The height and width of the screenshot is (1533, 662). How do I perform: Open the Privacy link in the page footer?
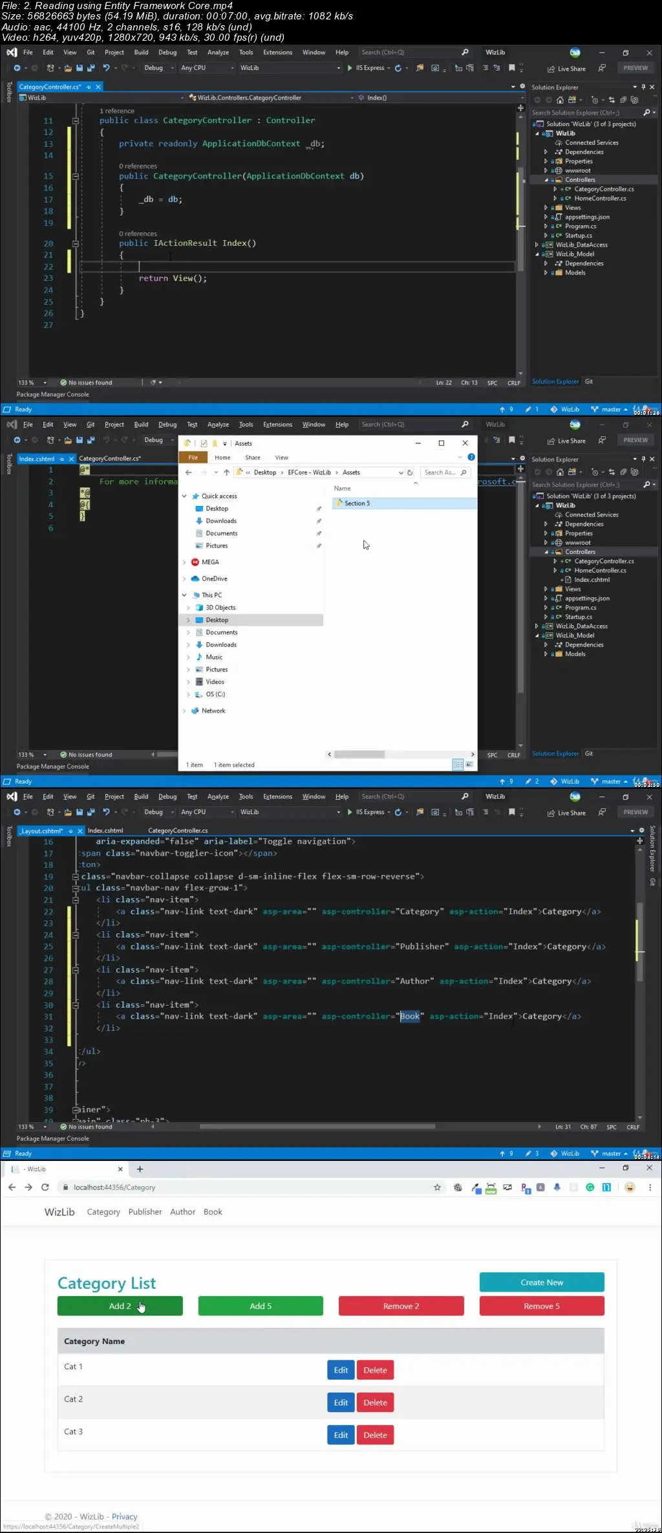[124, 1516]
